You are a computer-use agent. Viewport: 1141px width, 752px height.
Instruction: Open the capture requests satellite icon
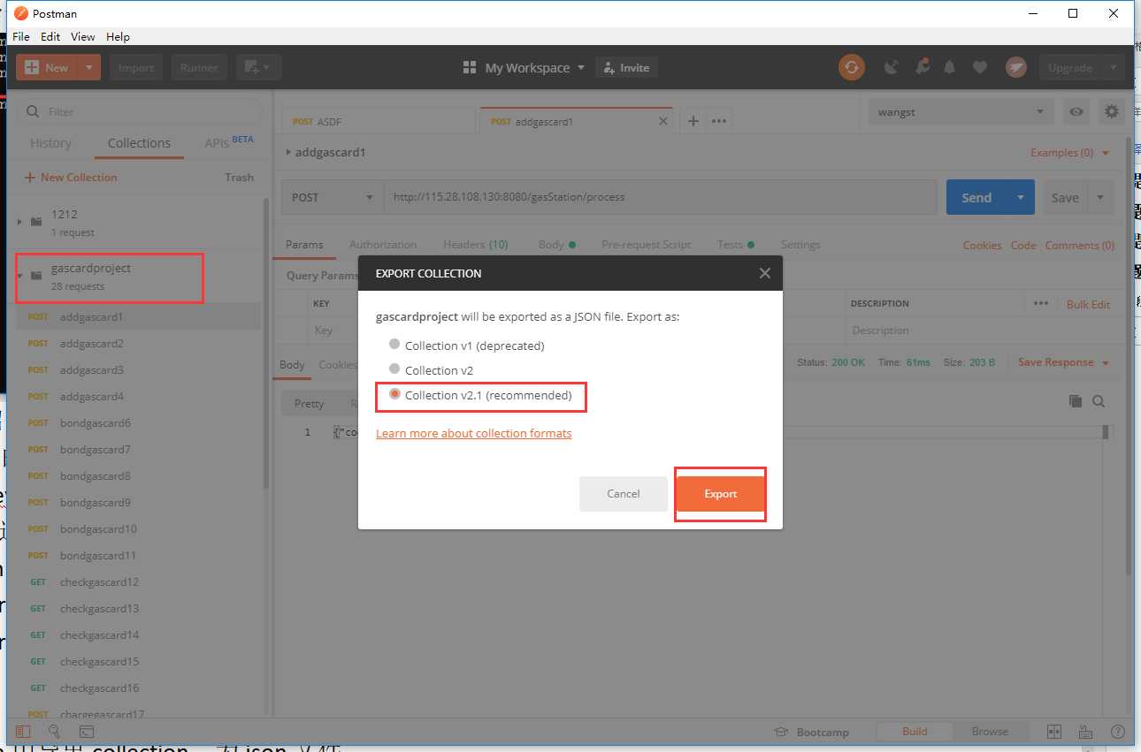tap(892, 67)
